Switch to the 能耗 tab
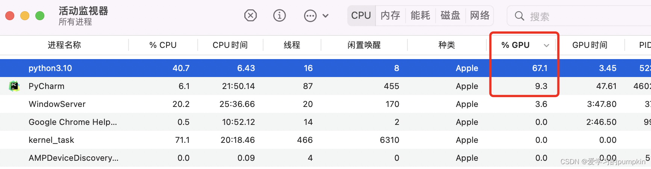The width and height of the screenshot is (651, 169). point(420,15)
